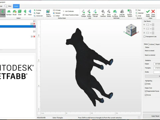Click the folder icon beside bottom red X
The width and height of the screenshot is (160, 120).
coord(32,36)
